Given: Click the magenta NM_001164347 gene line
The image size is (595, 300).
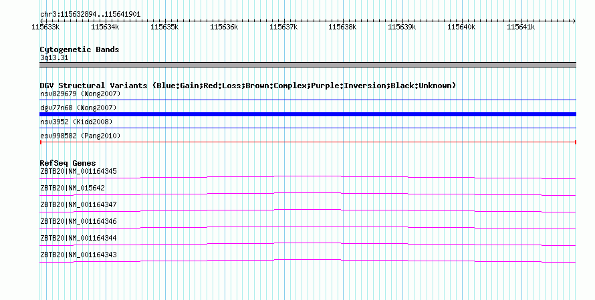Looking at the screenshot, I should (x=308, y=210).
